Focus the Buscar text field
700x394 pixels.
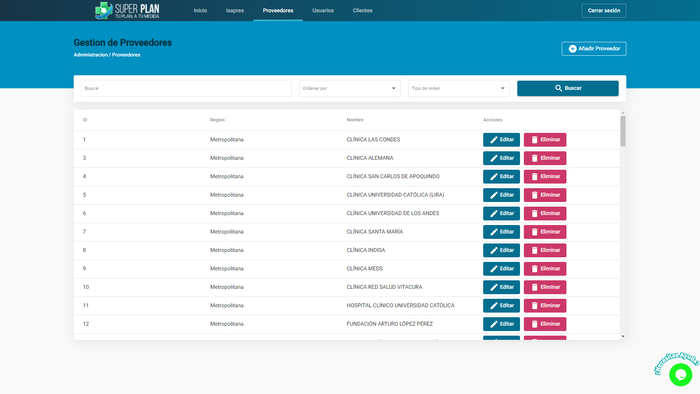coord(186,88)
